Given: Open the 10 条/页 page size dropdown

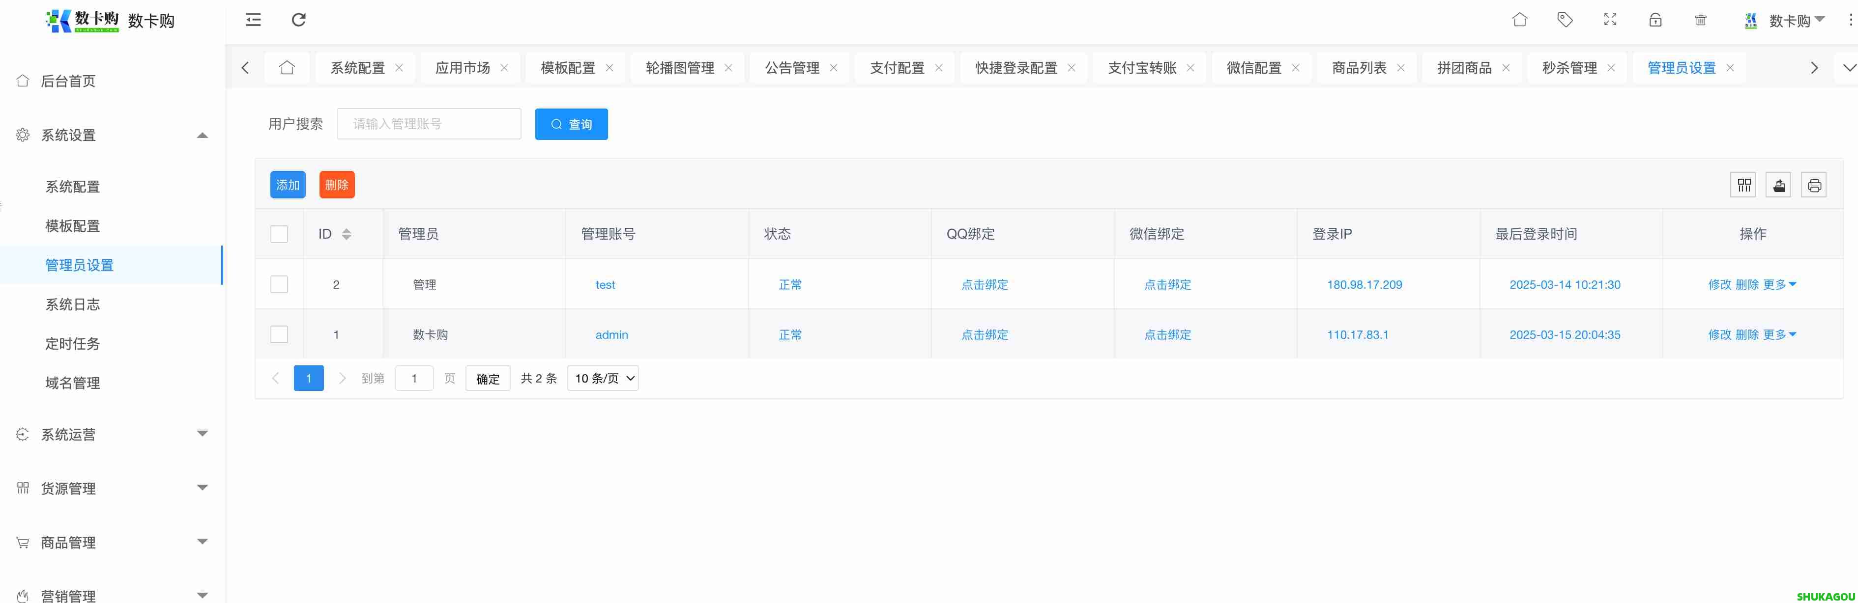Looking at the screenshot, I should (602, 378).
